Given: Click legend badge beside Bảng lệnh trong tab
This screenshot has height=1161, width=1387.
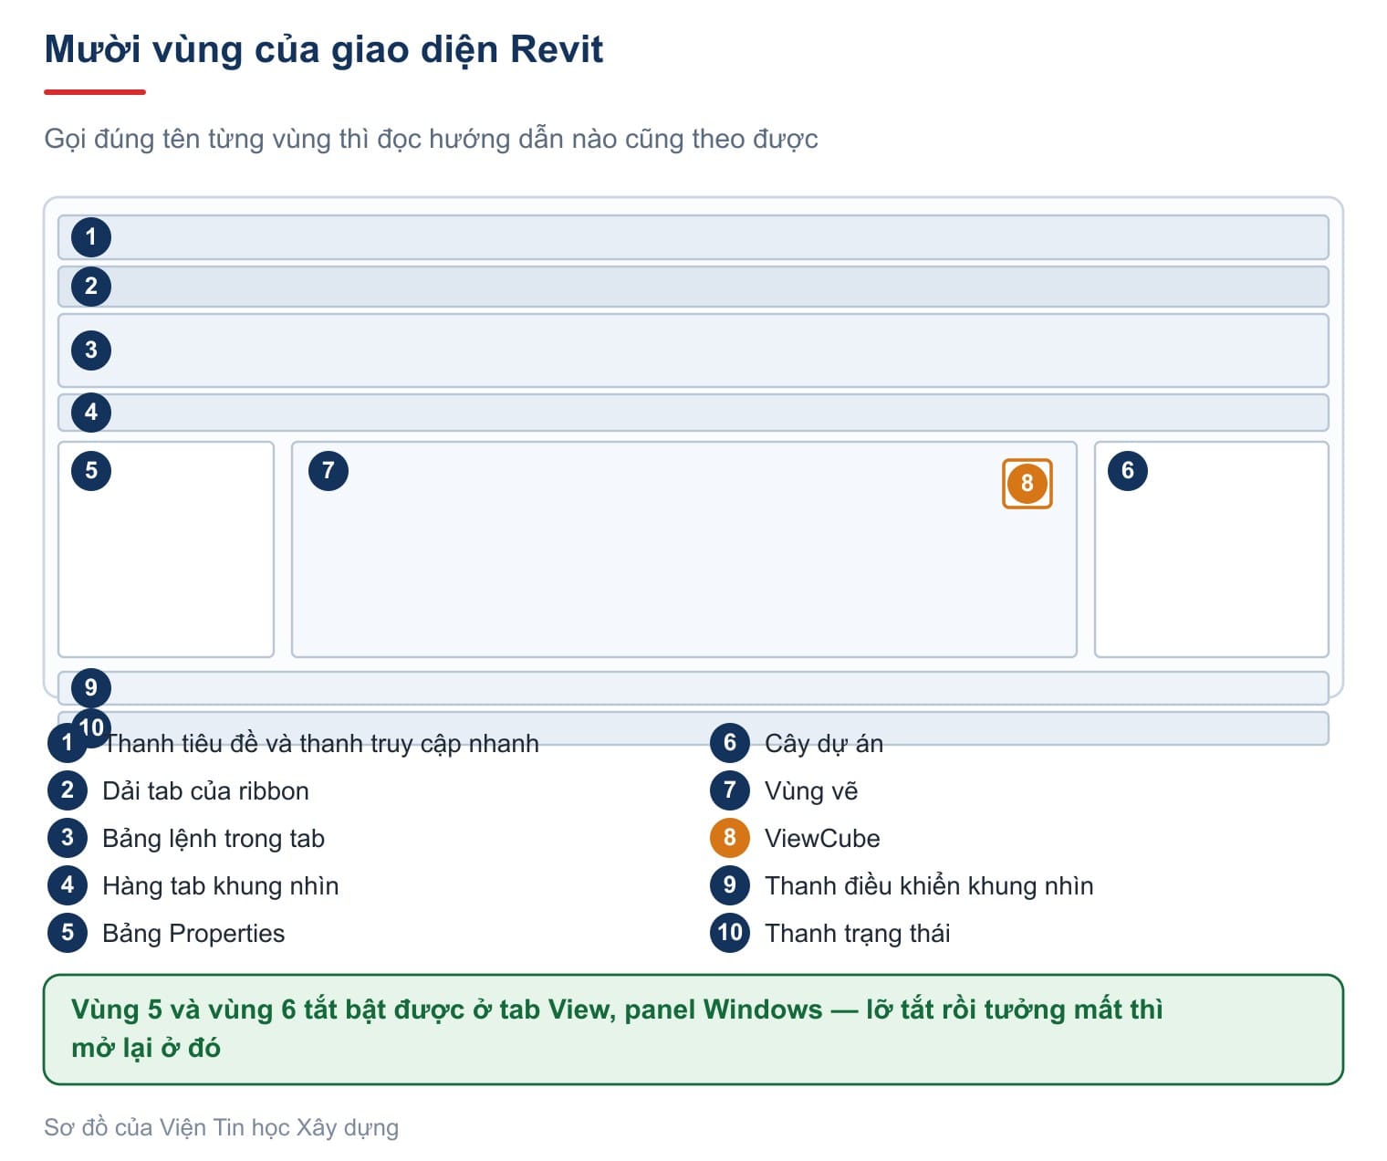Looking at the screenshot, I should (x=67, y=838).
